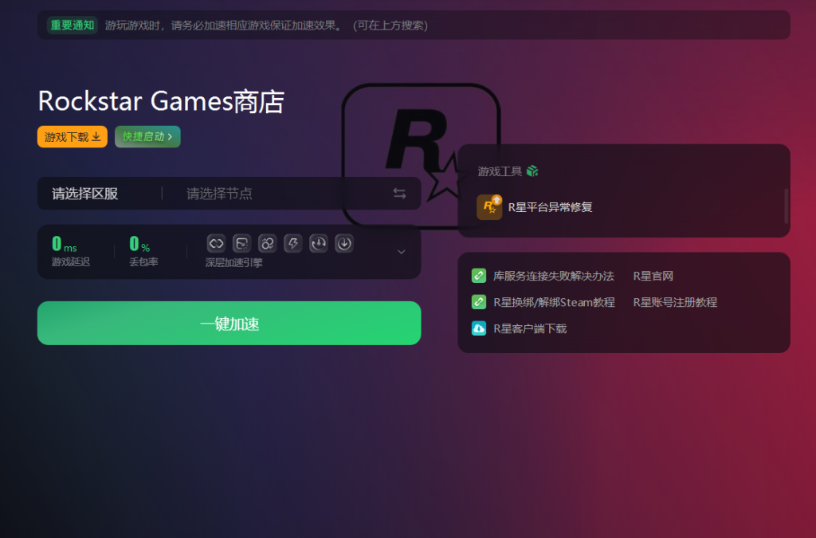816x538 pixels.
Task: Click the circular swap icon above 深层加速引擎
Action: coord(267,244)
